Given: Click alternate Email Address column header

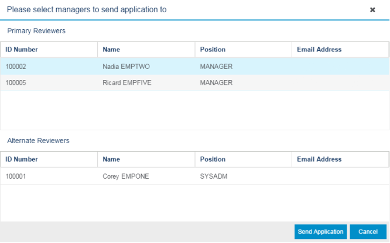Looking at the screenshot, I should 340,159.
